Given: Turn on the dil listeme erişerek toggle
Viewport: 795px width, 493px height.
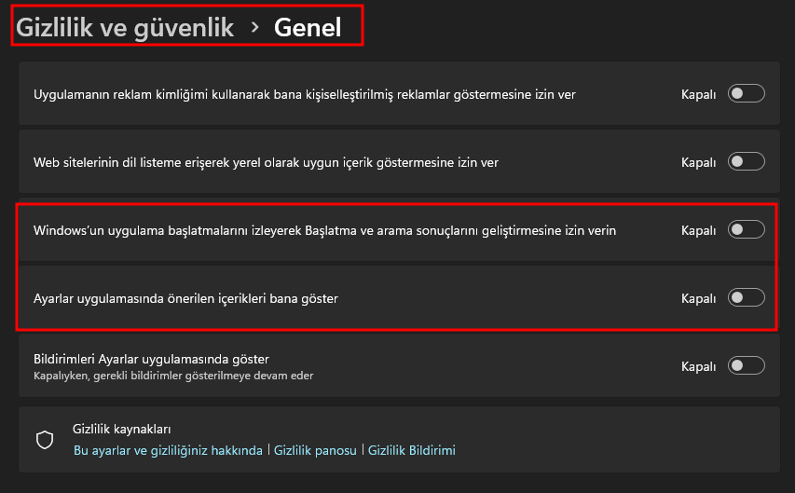Looking at the screenshot, I should click(747, 161).
